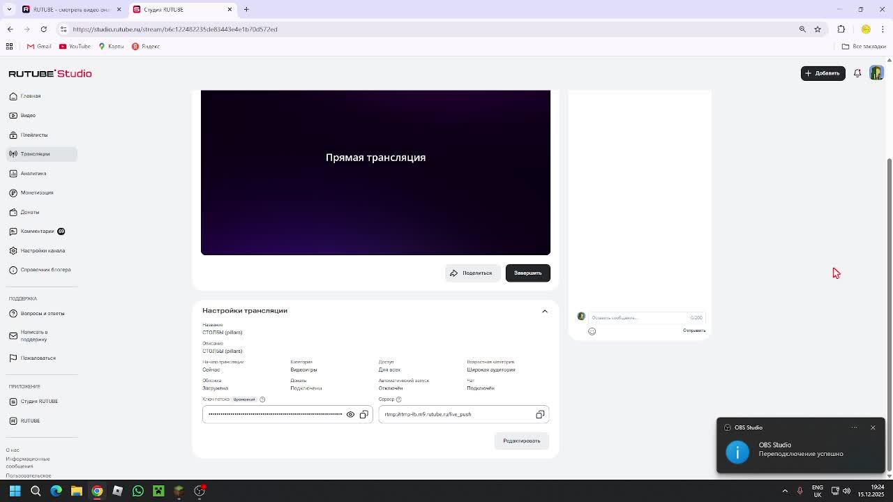Open the page scrollbar thumb
The width and height of the screenshot is (893, 502).
890,314
